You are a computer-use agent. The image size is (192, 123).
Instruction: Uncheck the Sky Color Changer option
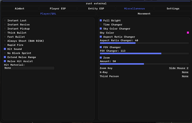[101, 29]
